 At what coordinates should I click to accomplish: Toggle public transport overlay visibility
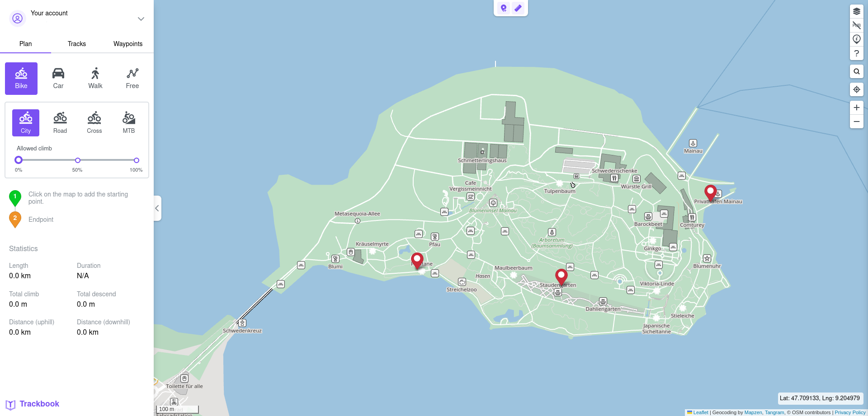pos(856,25)
